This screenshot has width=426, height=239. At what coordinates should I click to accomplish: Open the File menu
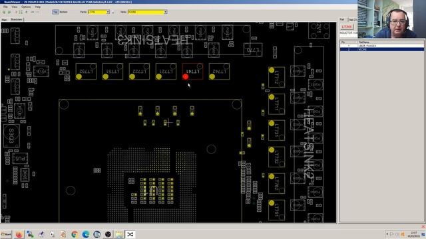pyautogui.click(x=5, y=7)
